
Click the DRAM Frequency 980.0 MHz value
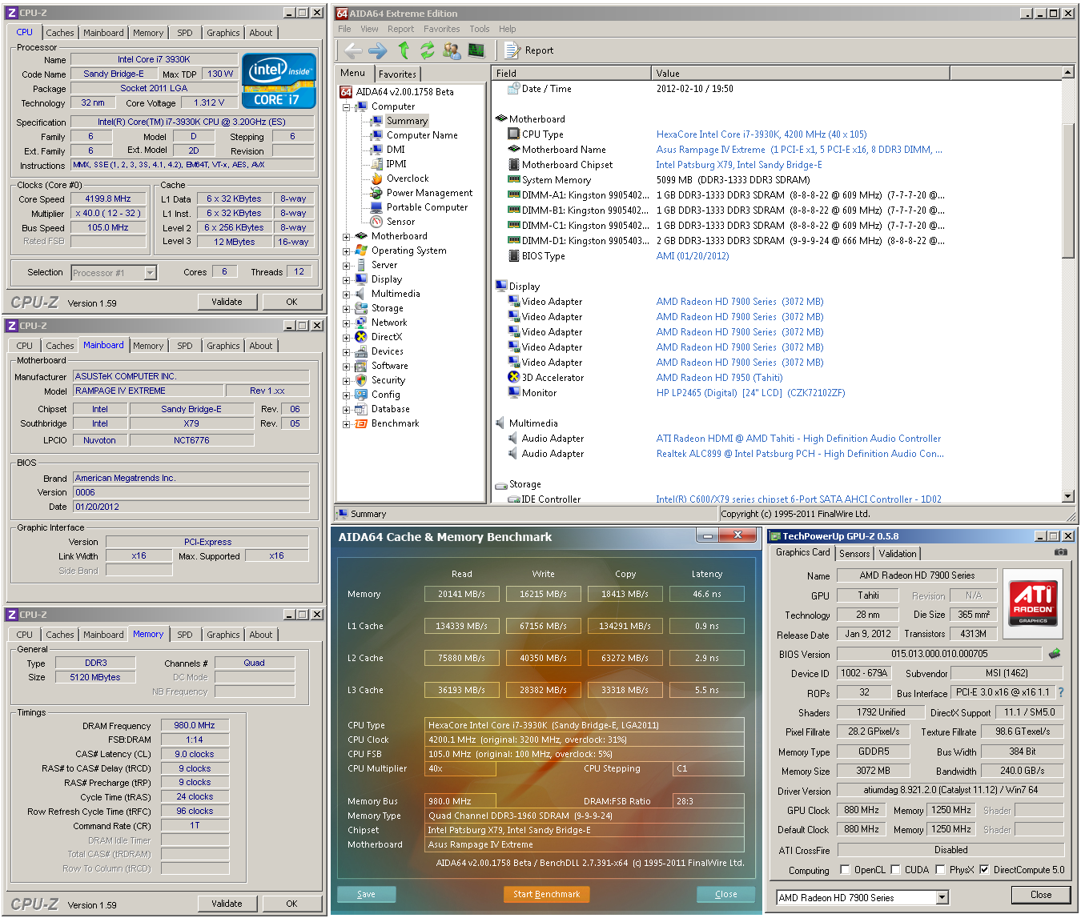click(195, 725)
